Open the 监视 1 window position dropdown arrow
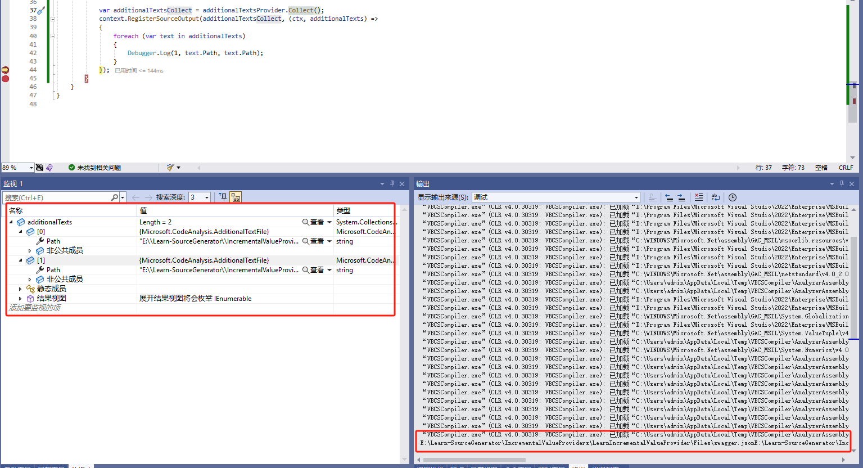Viewport: 863px width, 468px height. (x=382, y=184)
